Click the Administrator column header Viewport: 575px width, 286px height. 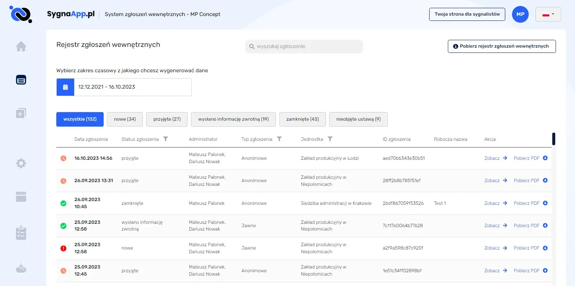pos(203,139)
